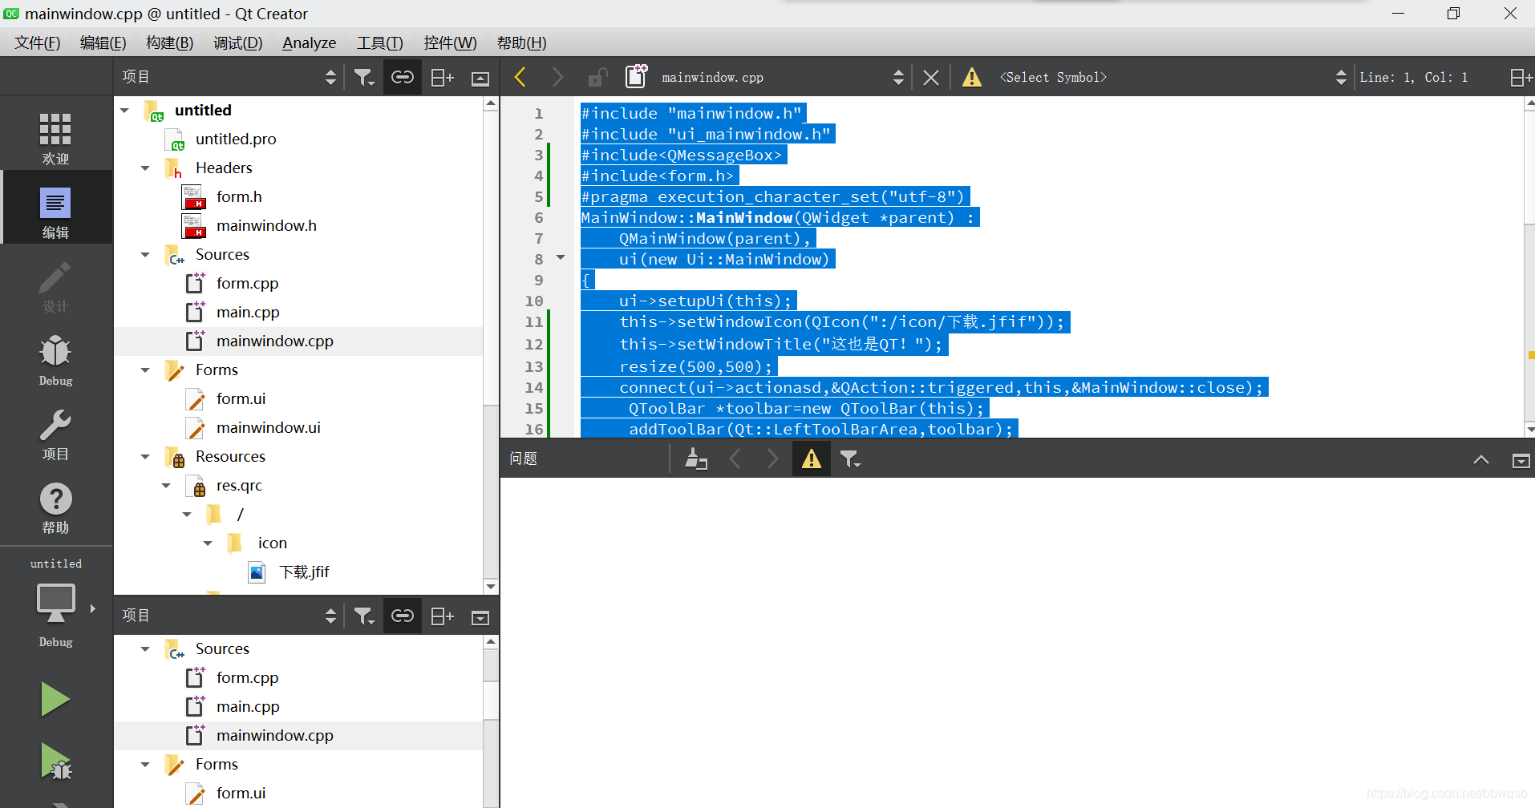Select 下载.jfif resource file
Viewport: 1535px width, 808px height.
coord(304,572)
